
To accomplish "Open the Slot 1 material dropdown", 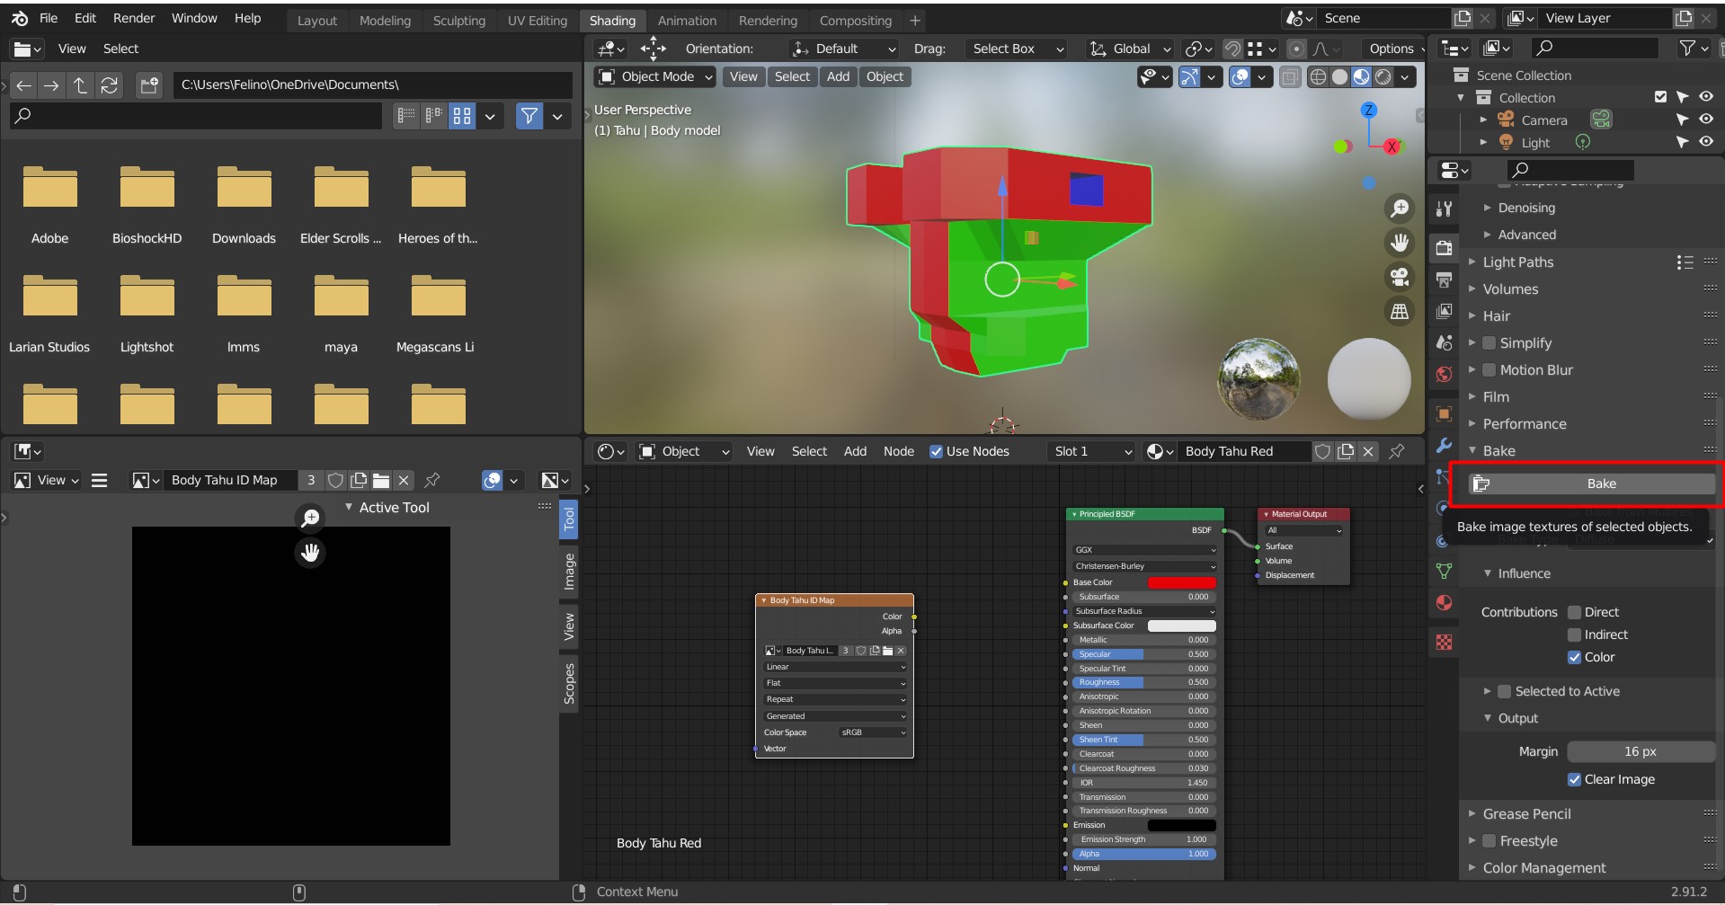I will [x=1092, y=451].
